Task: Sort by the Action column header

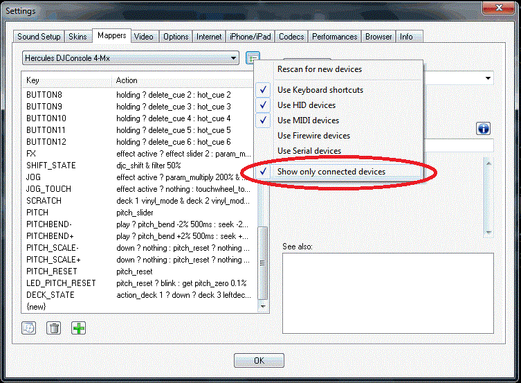Action: [183, 80]
